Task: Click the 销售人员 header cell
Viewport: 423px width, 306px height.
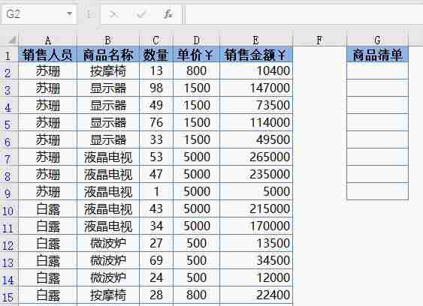Action: point(48,55)
